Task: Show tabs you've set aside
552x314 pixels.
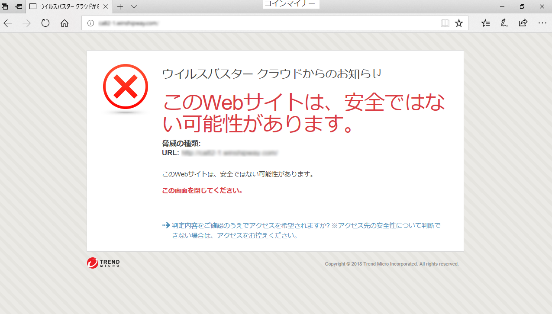Action: [5, 7]
